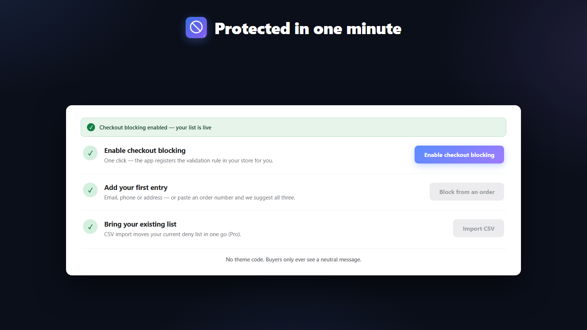This screenshot has height=330, width=587.
Task: Click checkmark beside Bring your existing list
Action: tap(90, 227)
